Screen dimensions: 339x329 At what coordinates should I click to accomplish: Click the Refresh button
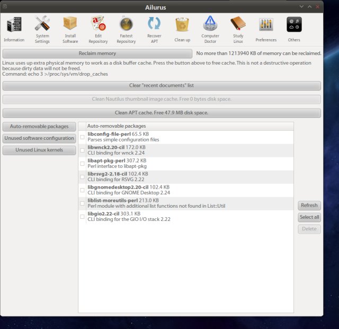pos(309,205)
